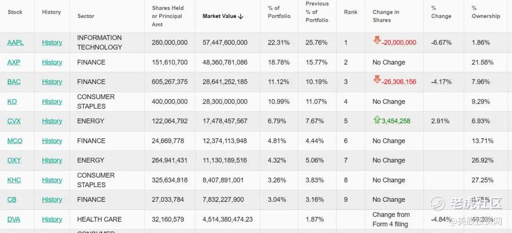The height and width of the screenshot is (233, 512).
Task: Click the green up arrow in CVX row
Action: [x=377, y=120]
